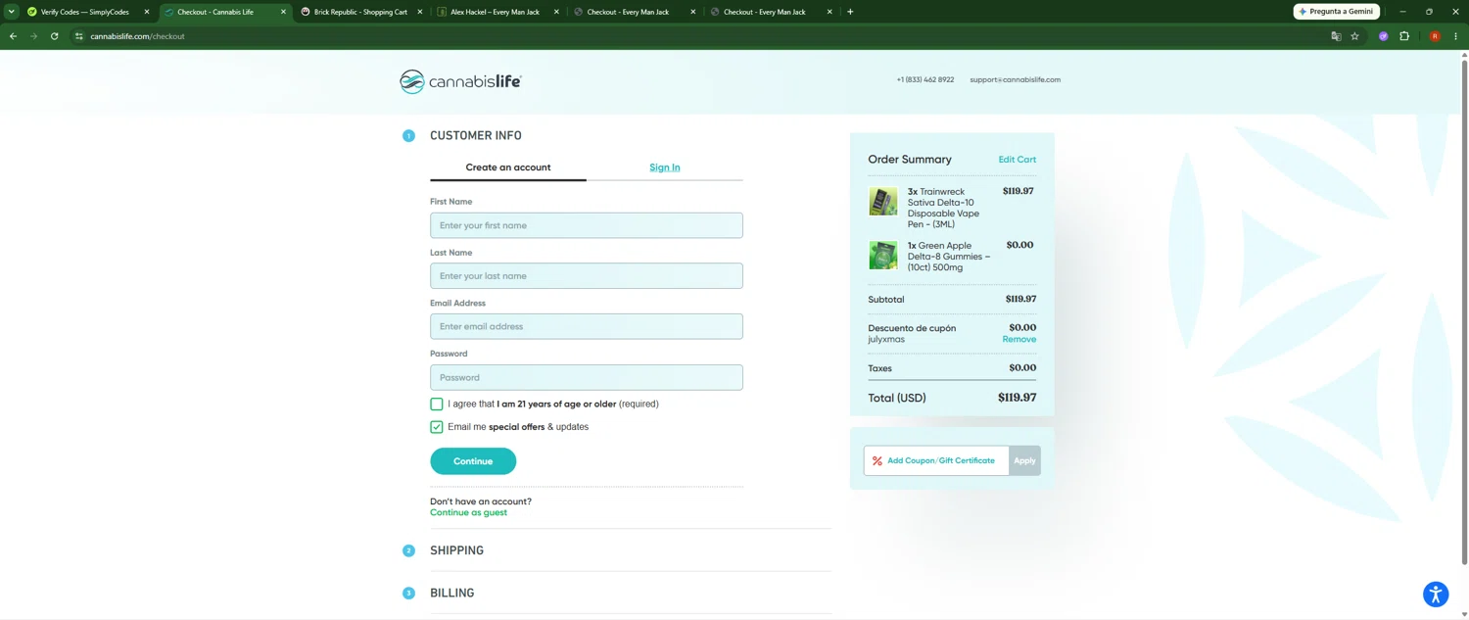Image resolution: width=1469 pixels, height=620 pixels.
Task: Click the Order Summary heading
Action: coord(910,159)
